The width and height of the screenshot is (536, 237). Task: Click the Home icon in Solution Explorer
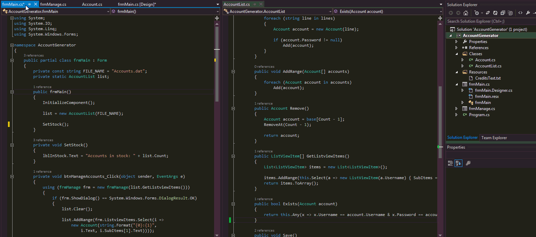[x=466, y=13]
